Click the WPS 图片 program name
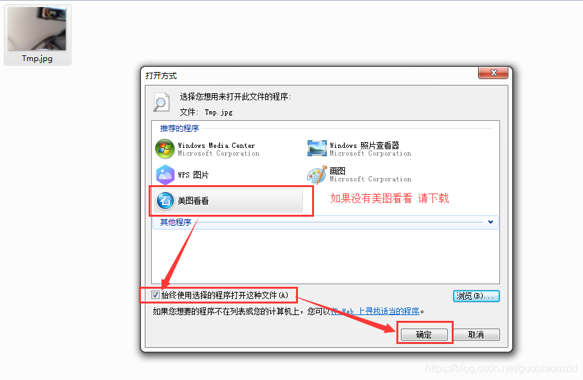 click(x=193, y=175)
